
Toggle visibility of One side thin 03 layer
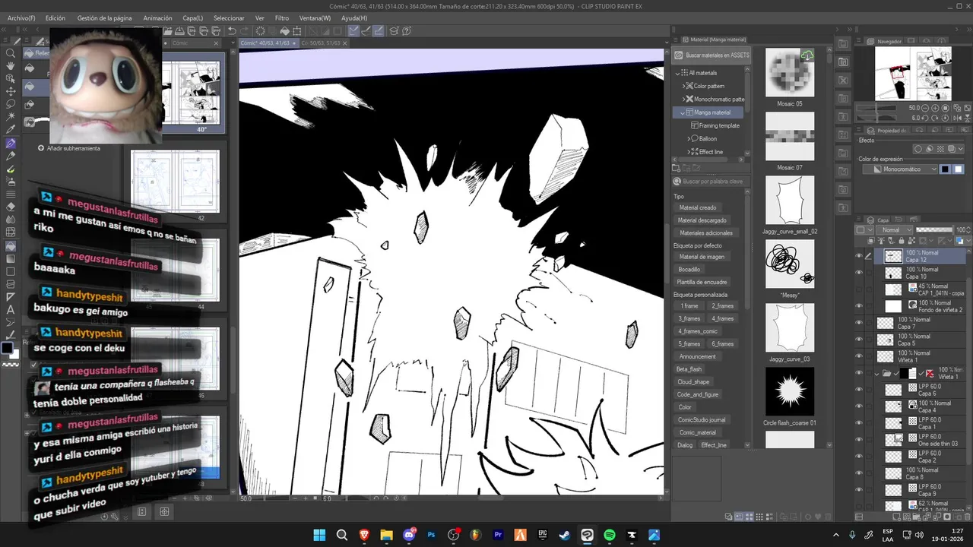click(859, 440)
